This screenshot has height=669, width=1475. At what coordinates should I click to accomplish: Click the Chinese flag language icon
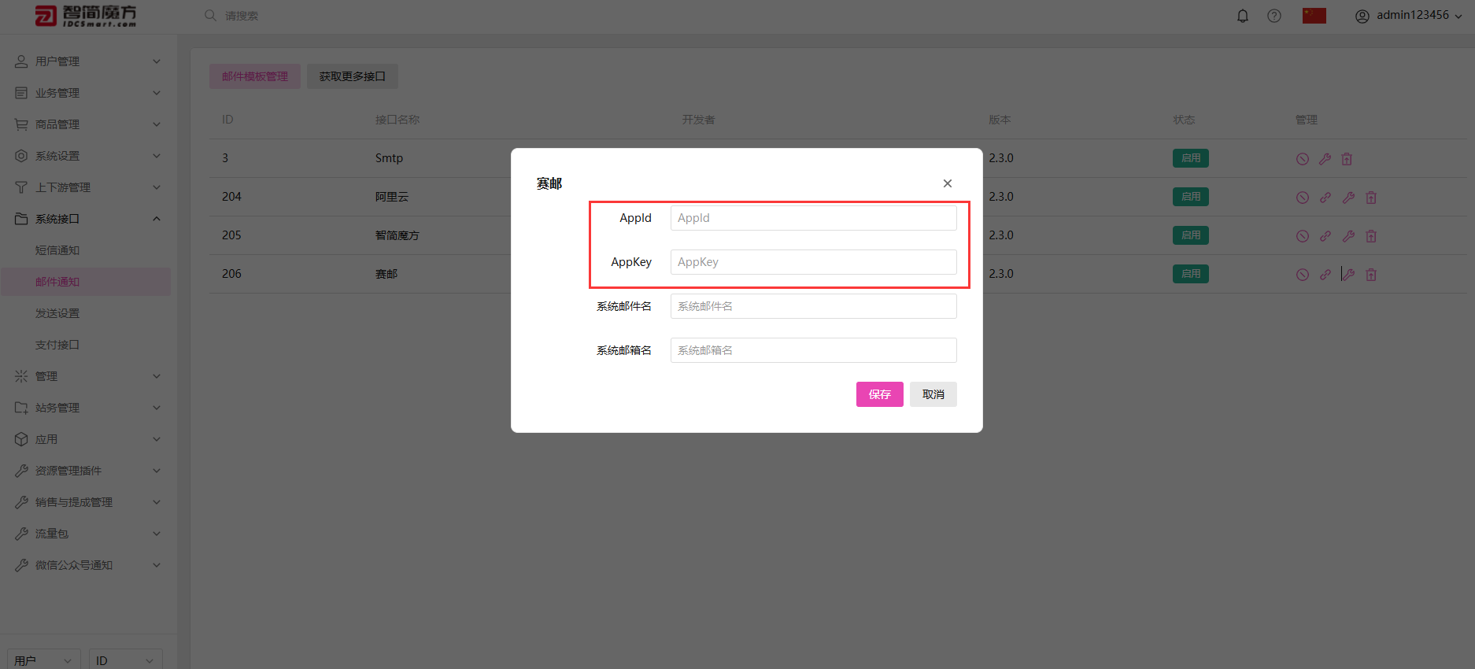1314,16
